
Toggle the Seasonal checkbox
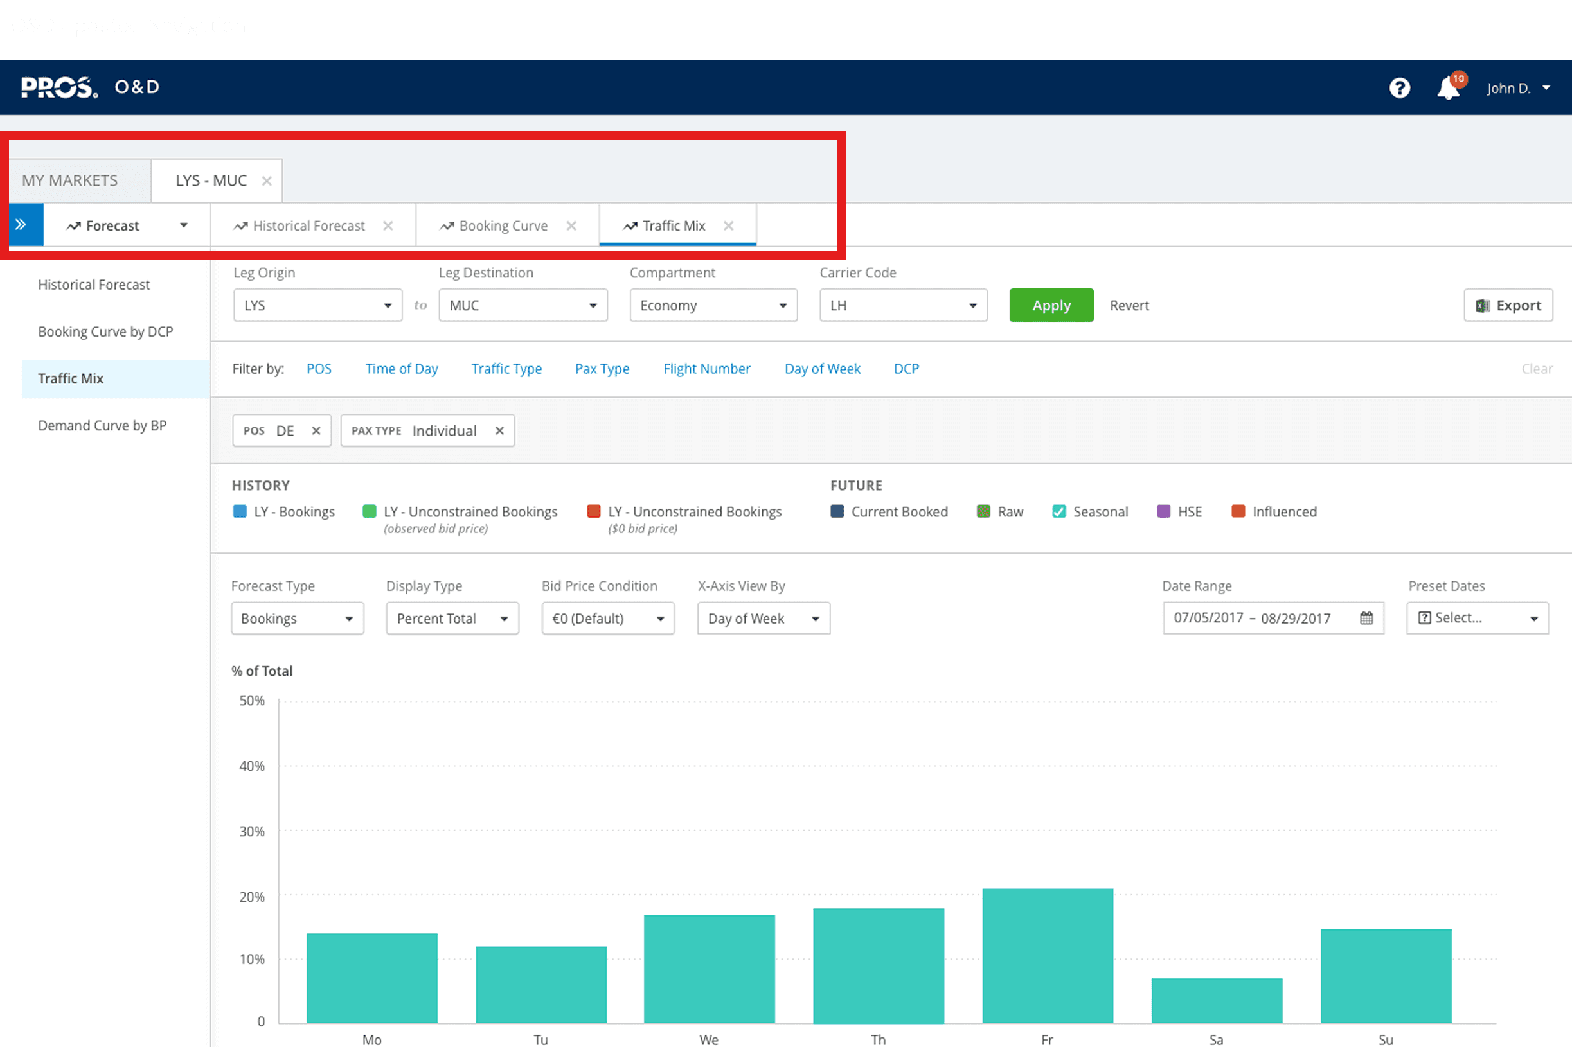click(1059, 511)
